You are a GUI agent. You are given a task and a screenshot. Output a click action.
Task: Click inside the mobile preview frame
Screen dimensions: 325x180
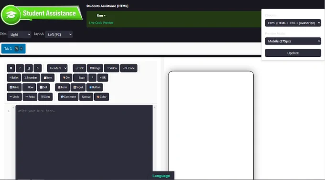211,125
